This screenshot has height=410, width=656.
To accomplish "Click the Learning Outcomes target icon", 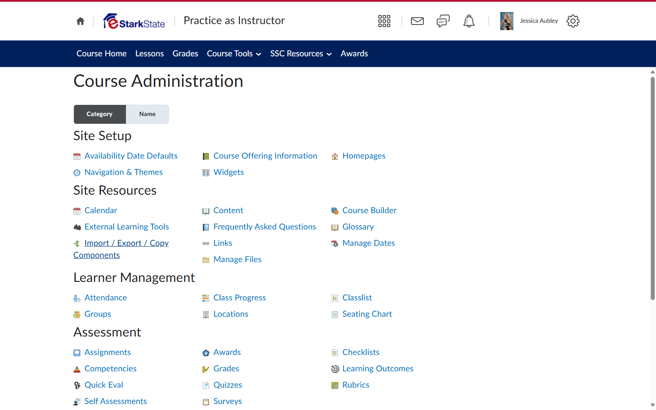I will (x=335, y=369).
